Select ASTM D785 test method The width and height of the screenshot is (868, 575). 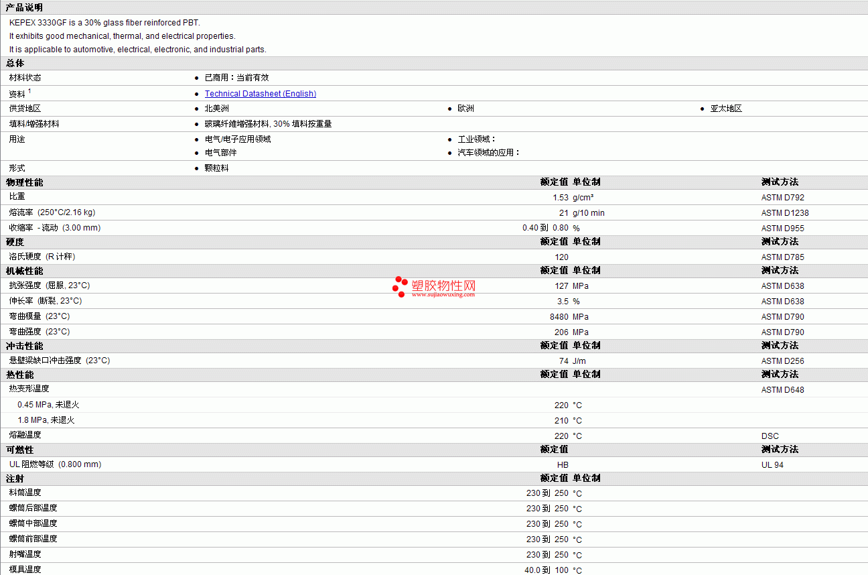coord(783,257)
